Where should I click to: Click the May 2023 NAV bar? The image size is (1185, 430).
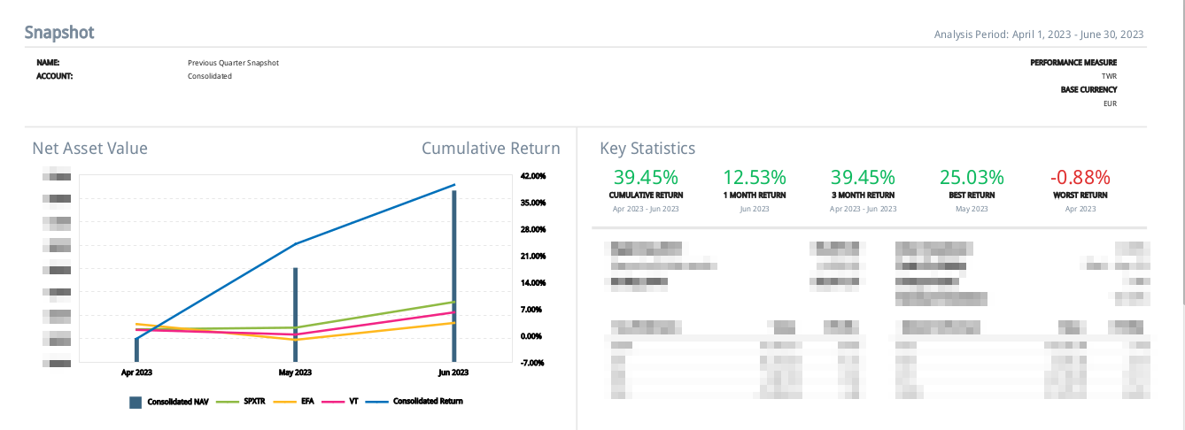point(295,314)
